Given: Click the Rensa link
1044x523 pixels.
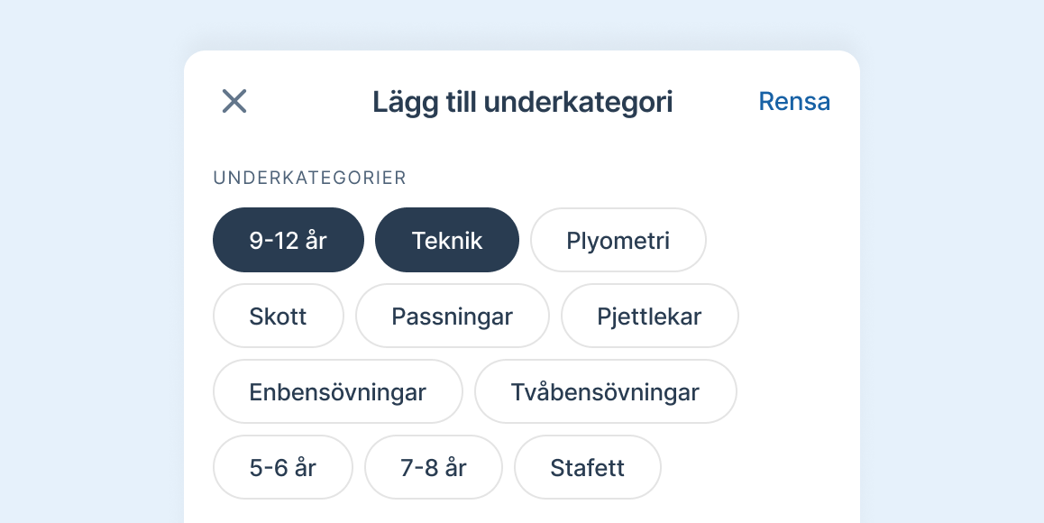Looking at the screenshot, I should pyautogui.click(x=793, y=101).
